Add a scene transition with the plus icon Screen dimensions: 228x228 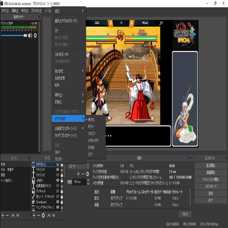point(79,174)
